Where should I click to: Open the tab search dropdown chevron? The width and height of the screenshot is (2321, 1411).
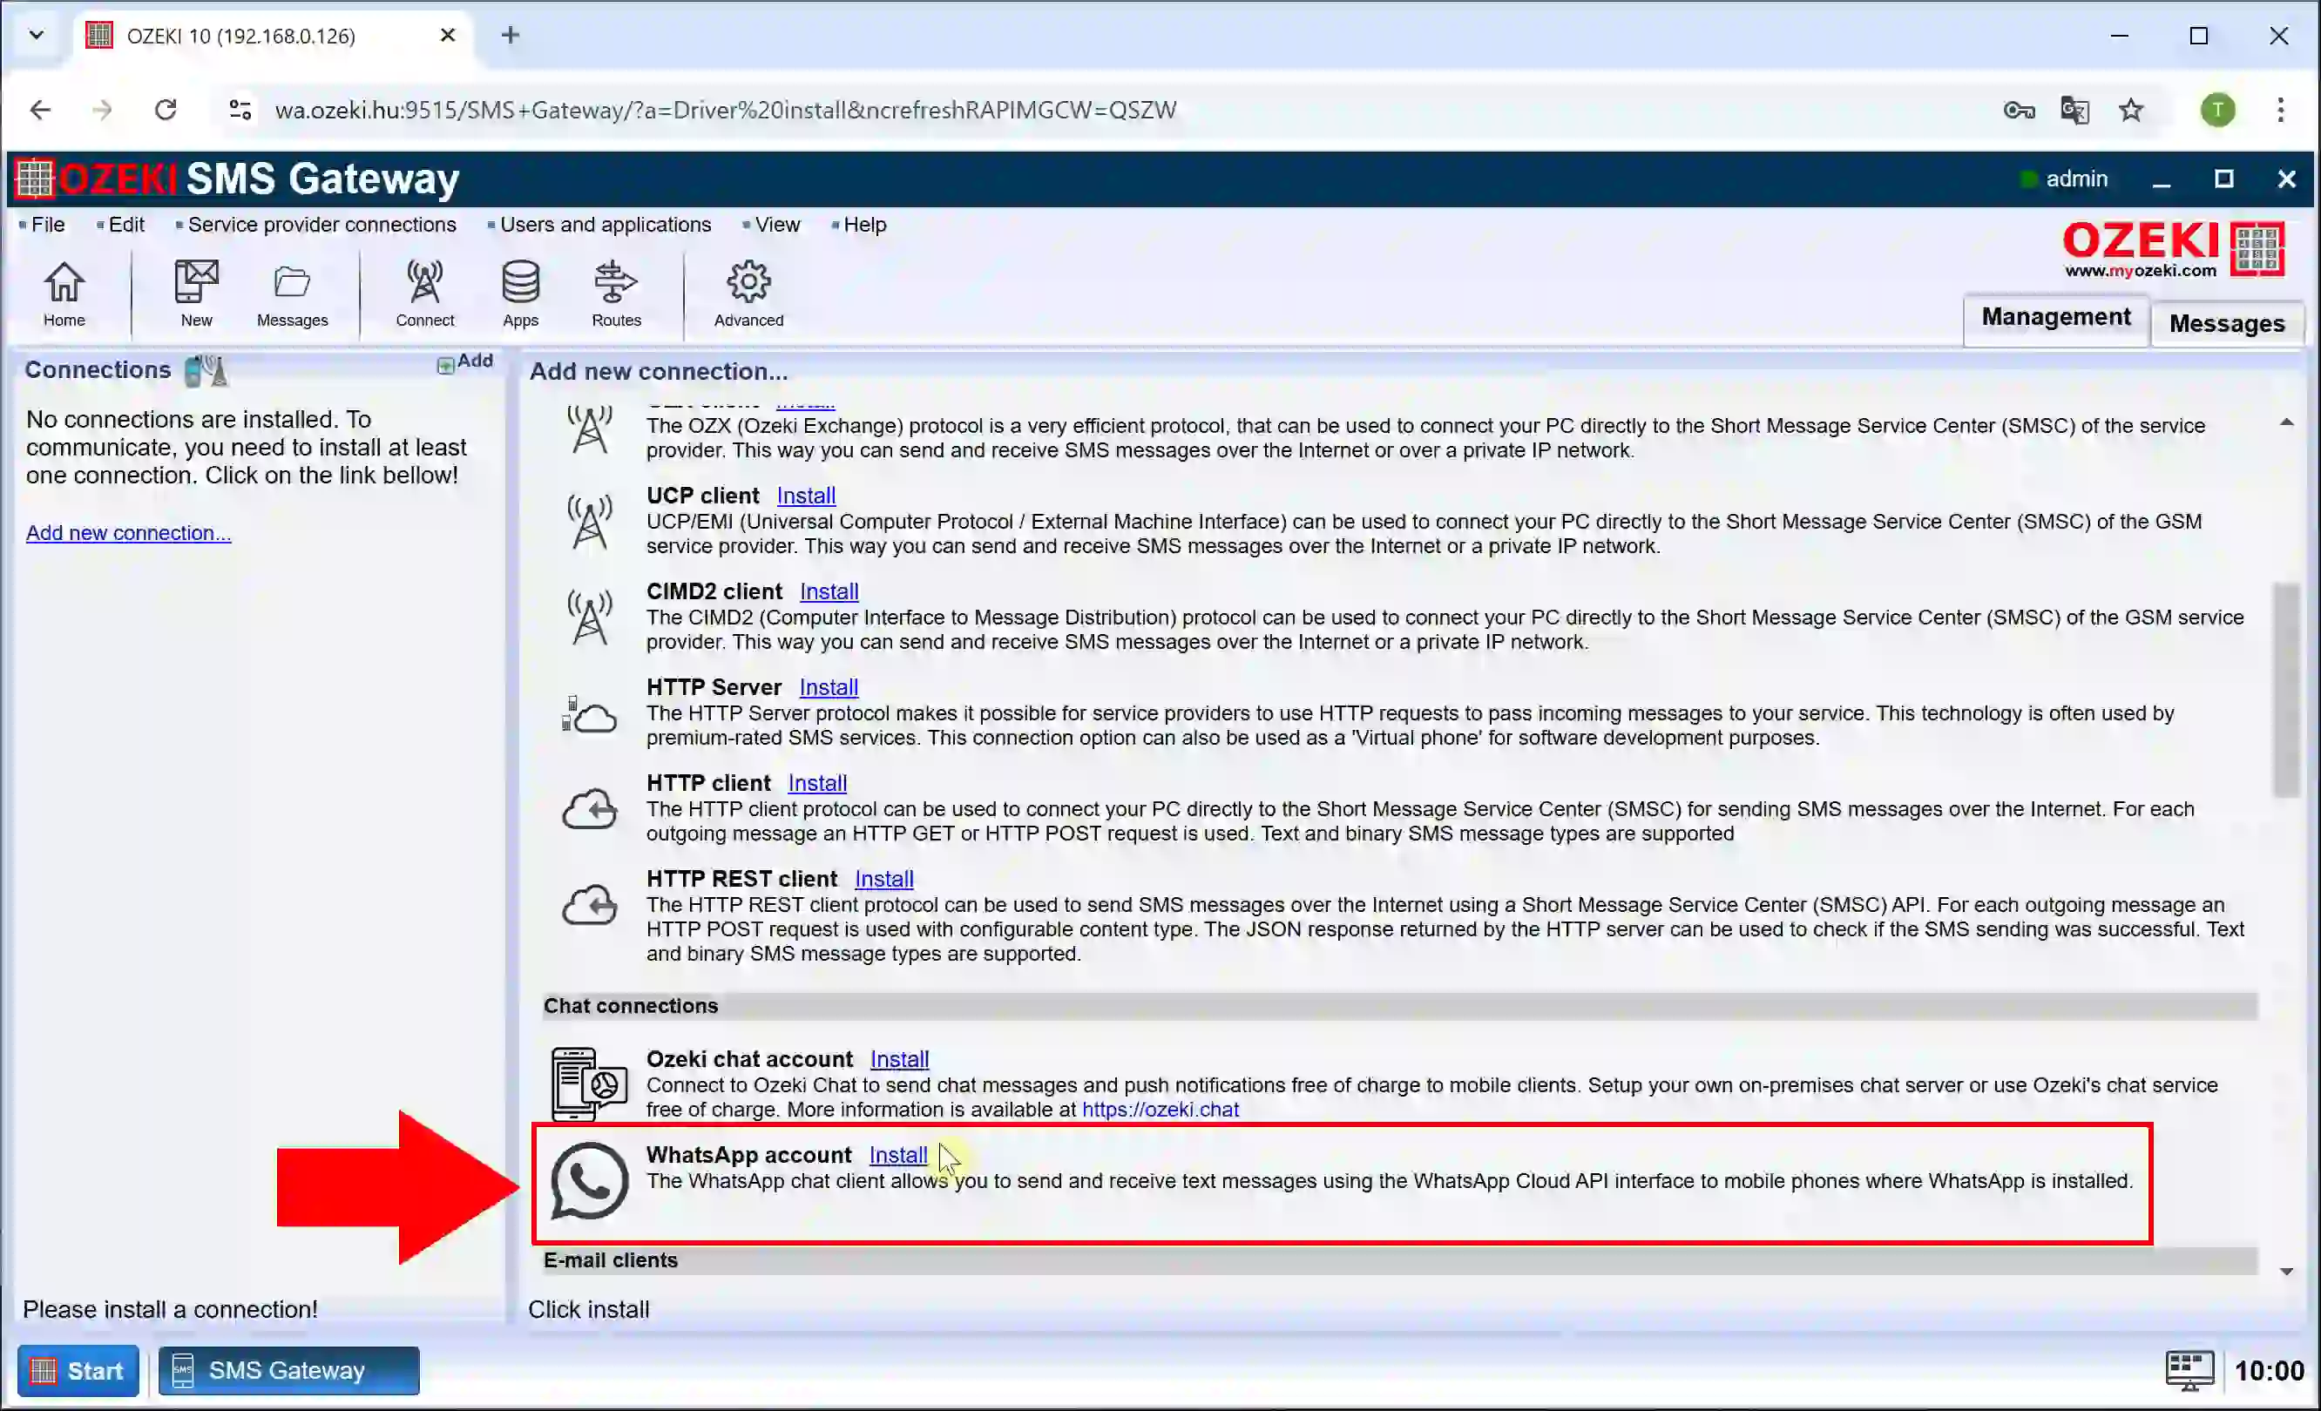[36, 36]
